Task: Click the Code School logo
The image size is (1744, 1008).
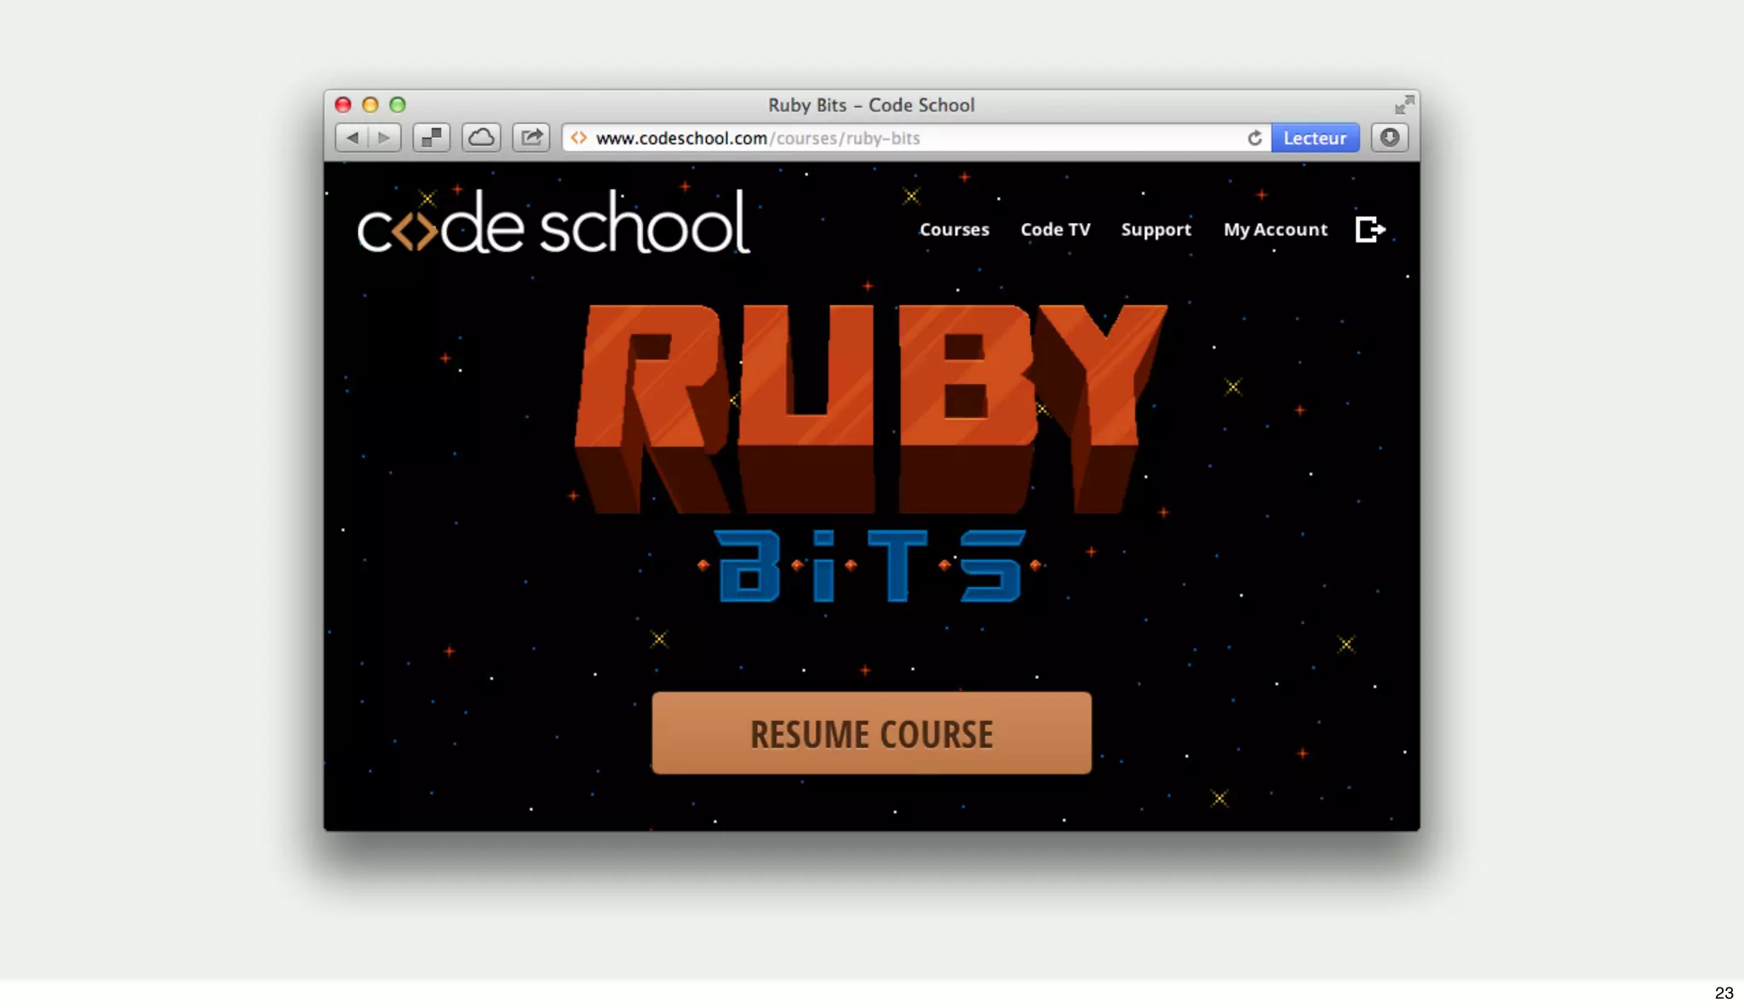Action: pos(554,223)
